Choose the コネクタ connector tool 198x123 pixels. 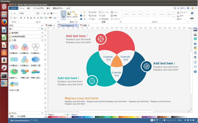75,15
